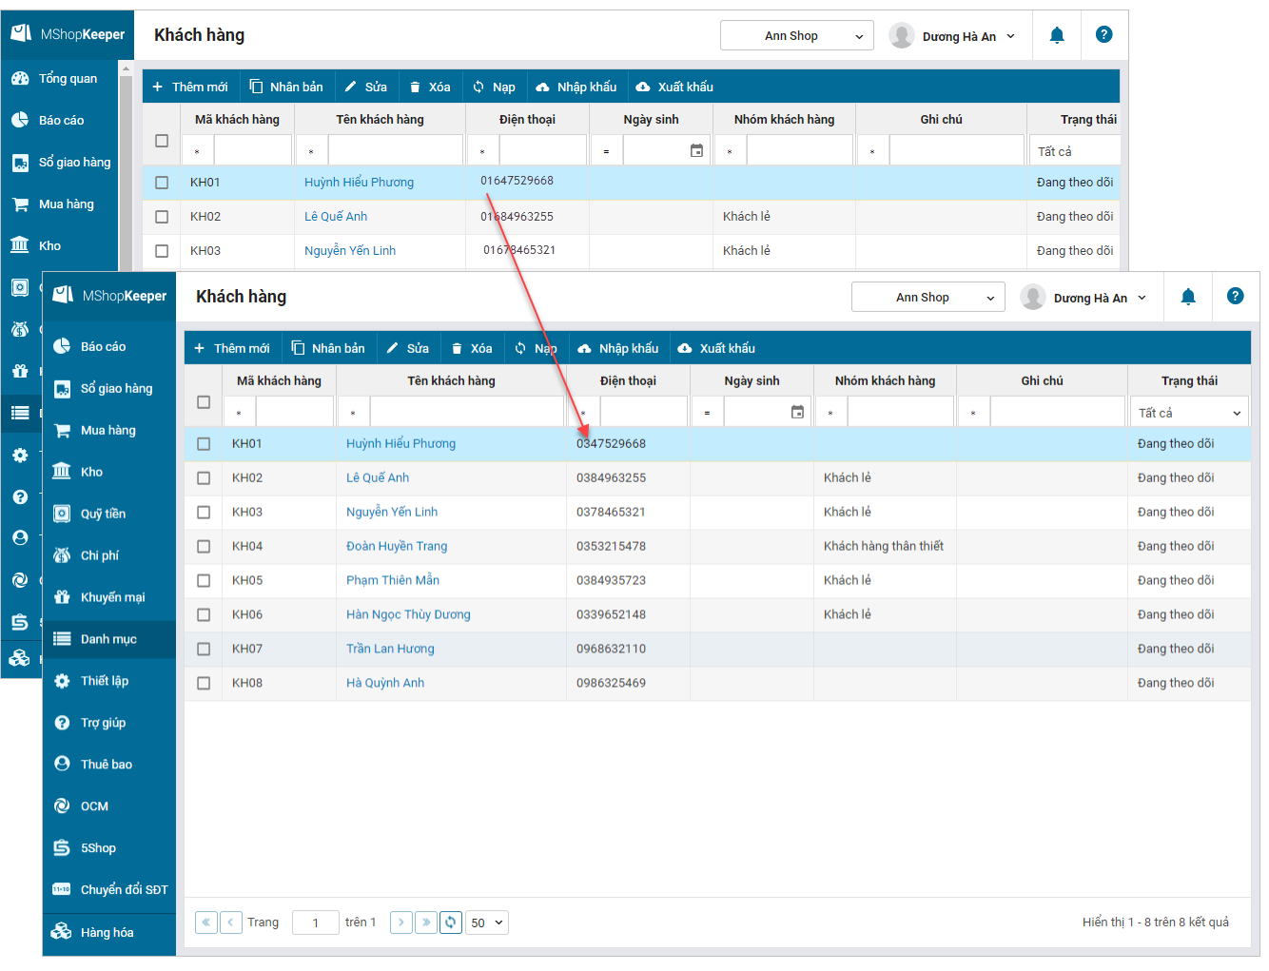Tick the KH08 row checkbox

click(204, 683)
